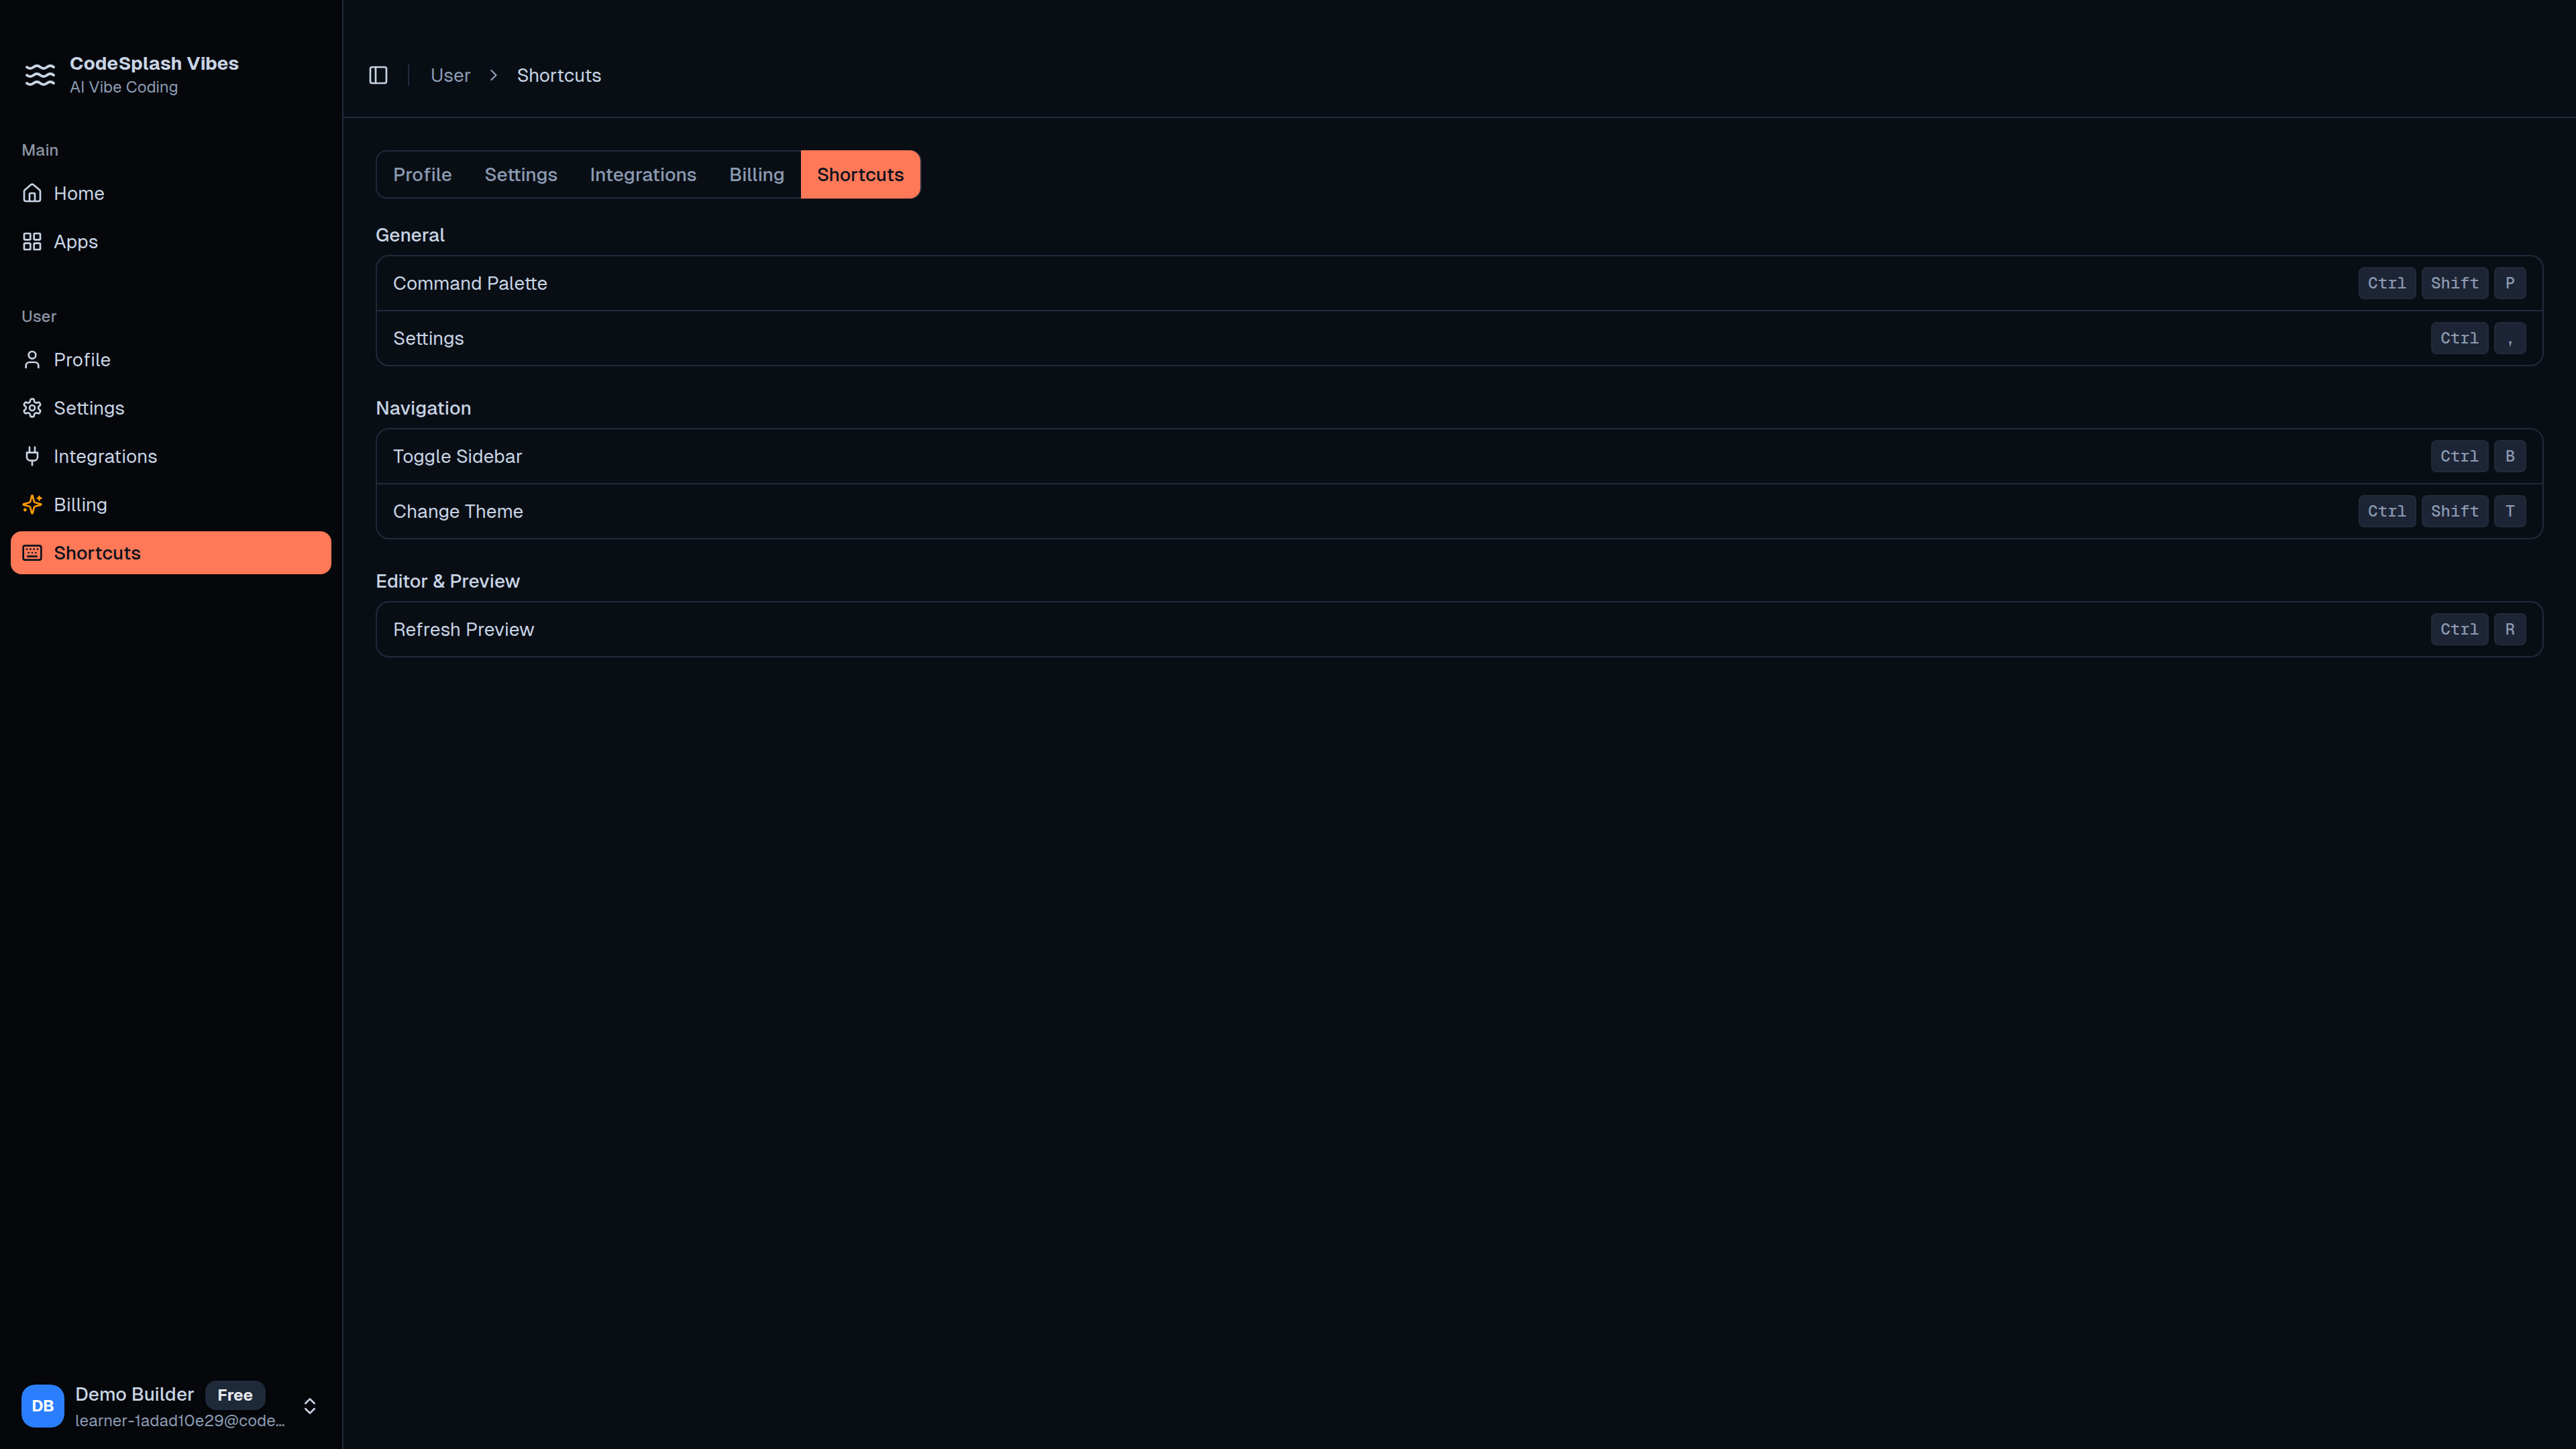Click the Navigation section heading
Viewport: 2576px width, 1449px height.
pyautogui.click(x=423, y=408)
